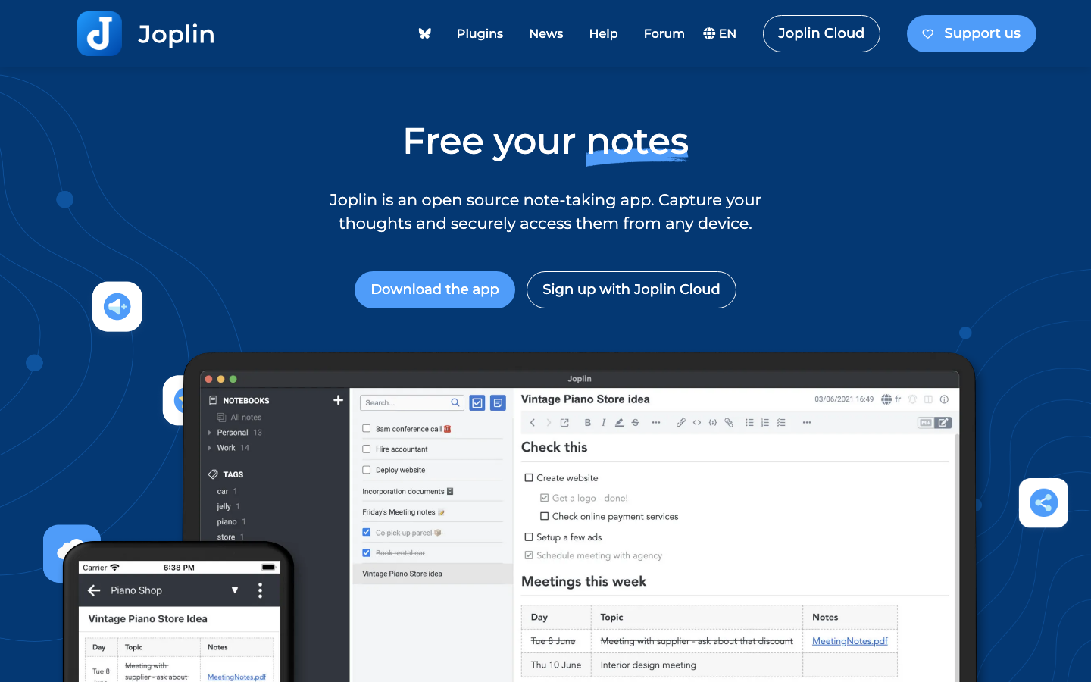The width and height of the screenshot is (1091, 682).
Task: Sign up with Joplin Cloud
Action: tap(631, 289)
